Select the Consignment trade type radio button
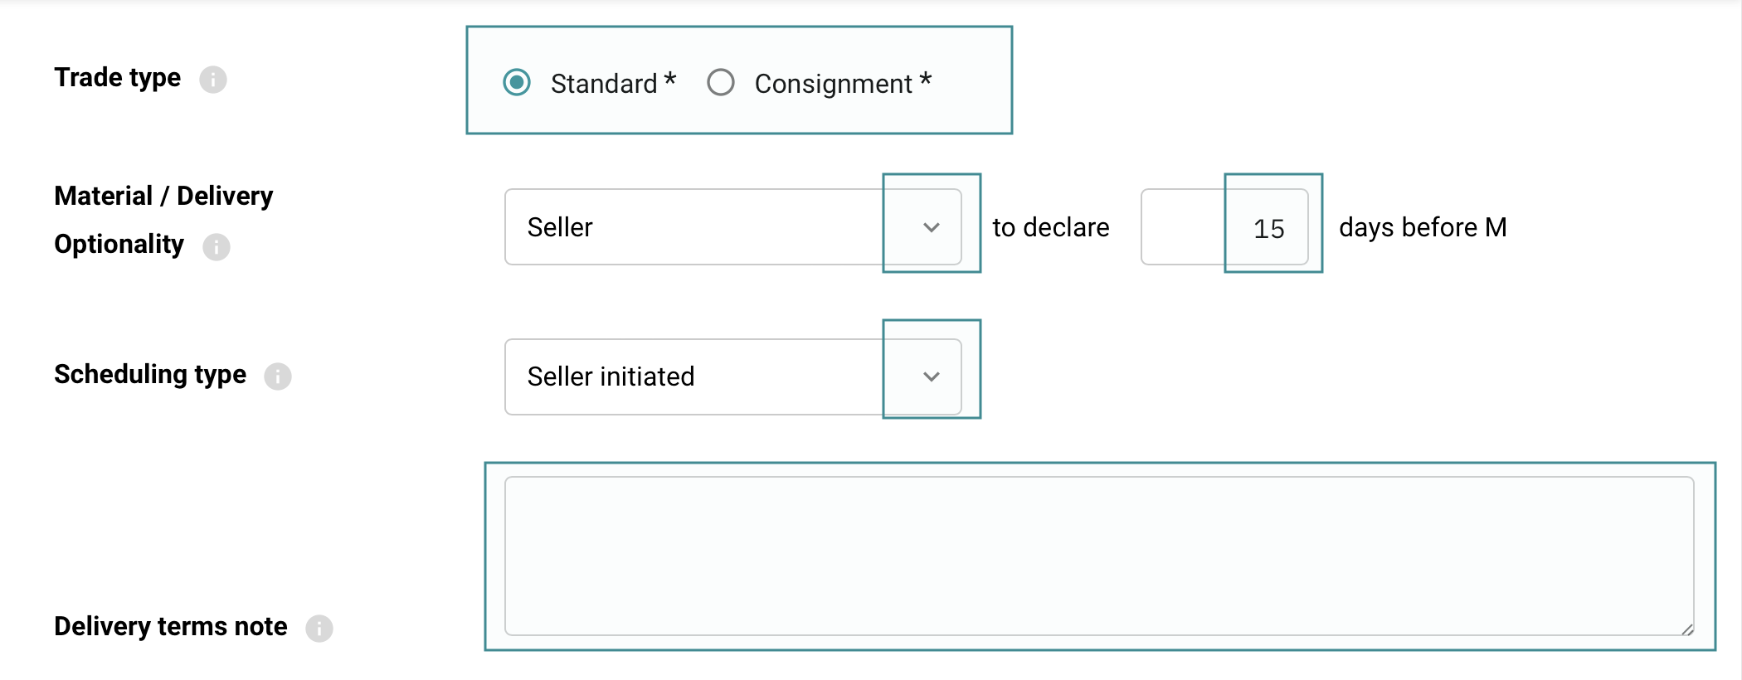Screen dimensions: 1742x680 pos(720,82)
